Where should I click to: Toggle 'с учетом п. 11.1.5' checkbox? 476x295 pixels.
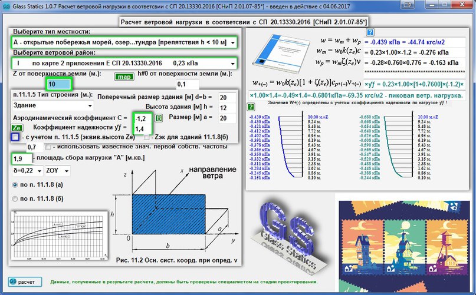[15, 137]
